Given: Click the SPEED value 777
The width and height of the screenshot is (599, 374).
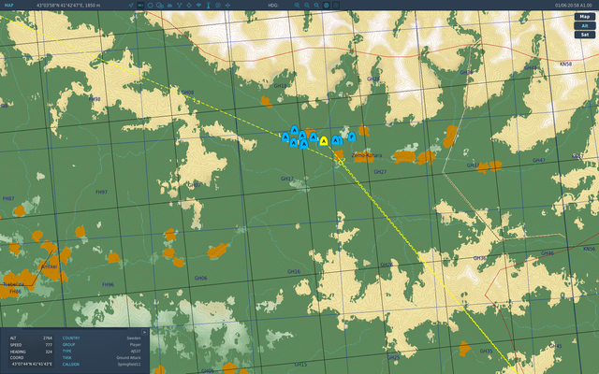Looking at the screenshot, I should 49,345.
